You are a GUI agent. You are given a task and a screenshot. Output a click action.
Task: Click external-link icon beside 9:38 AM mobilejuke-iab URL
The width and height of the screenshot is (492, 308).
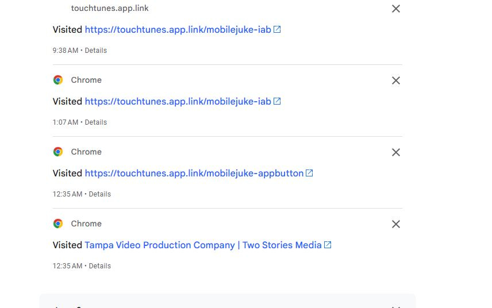pos(277,29)
